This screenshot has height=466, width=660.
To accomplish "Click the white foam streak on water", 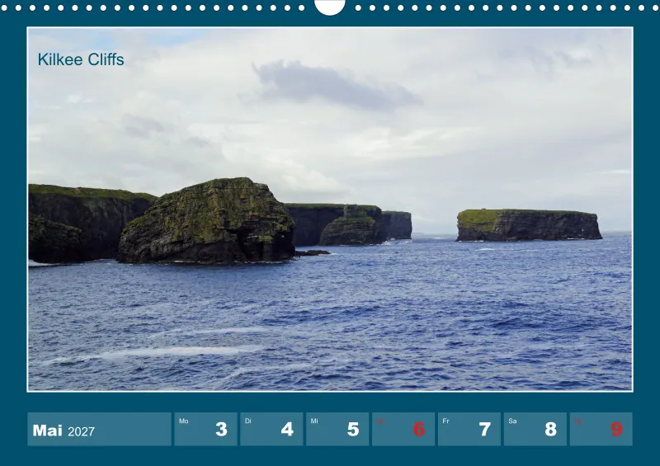I will tap(168, 351).
